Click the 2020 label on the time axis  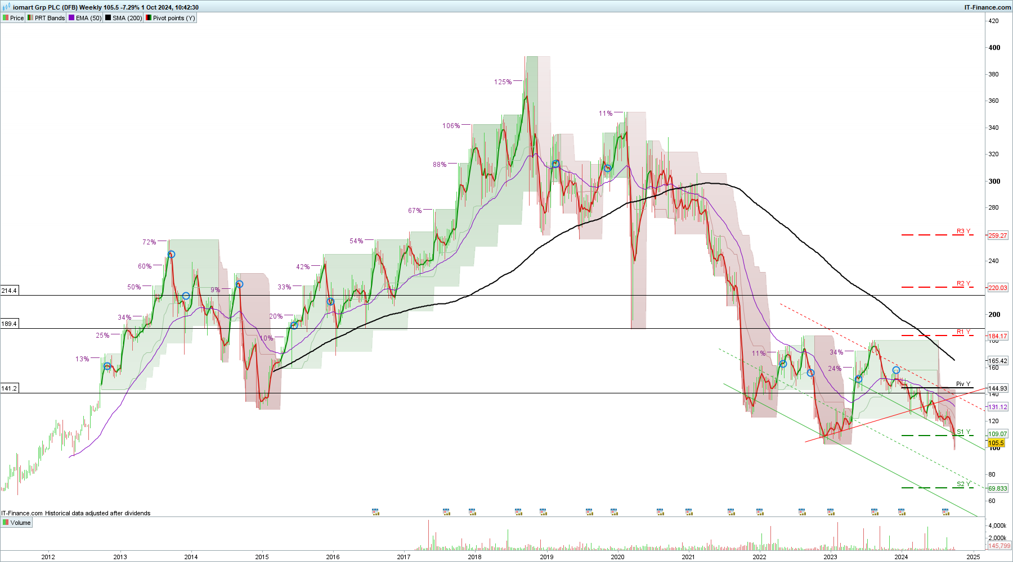pyautogui.click(x=617, y=557)
